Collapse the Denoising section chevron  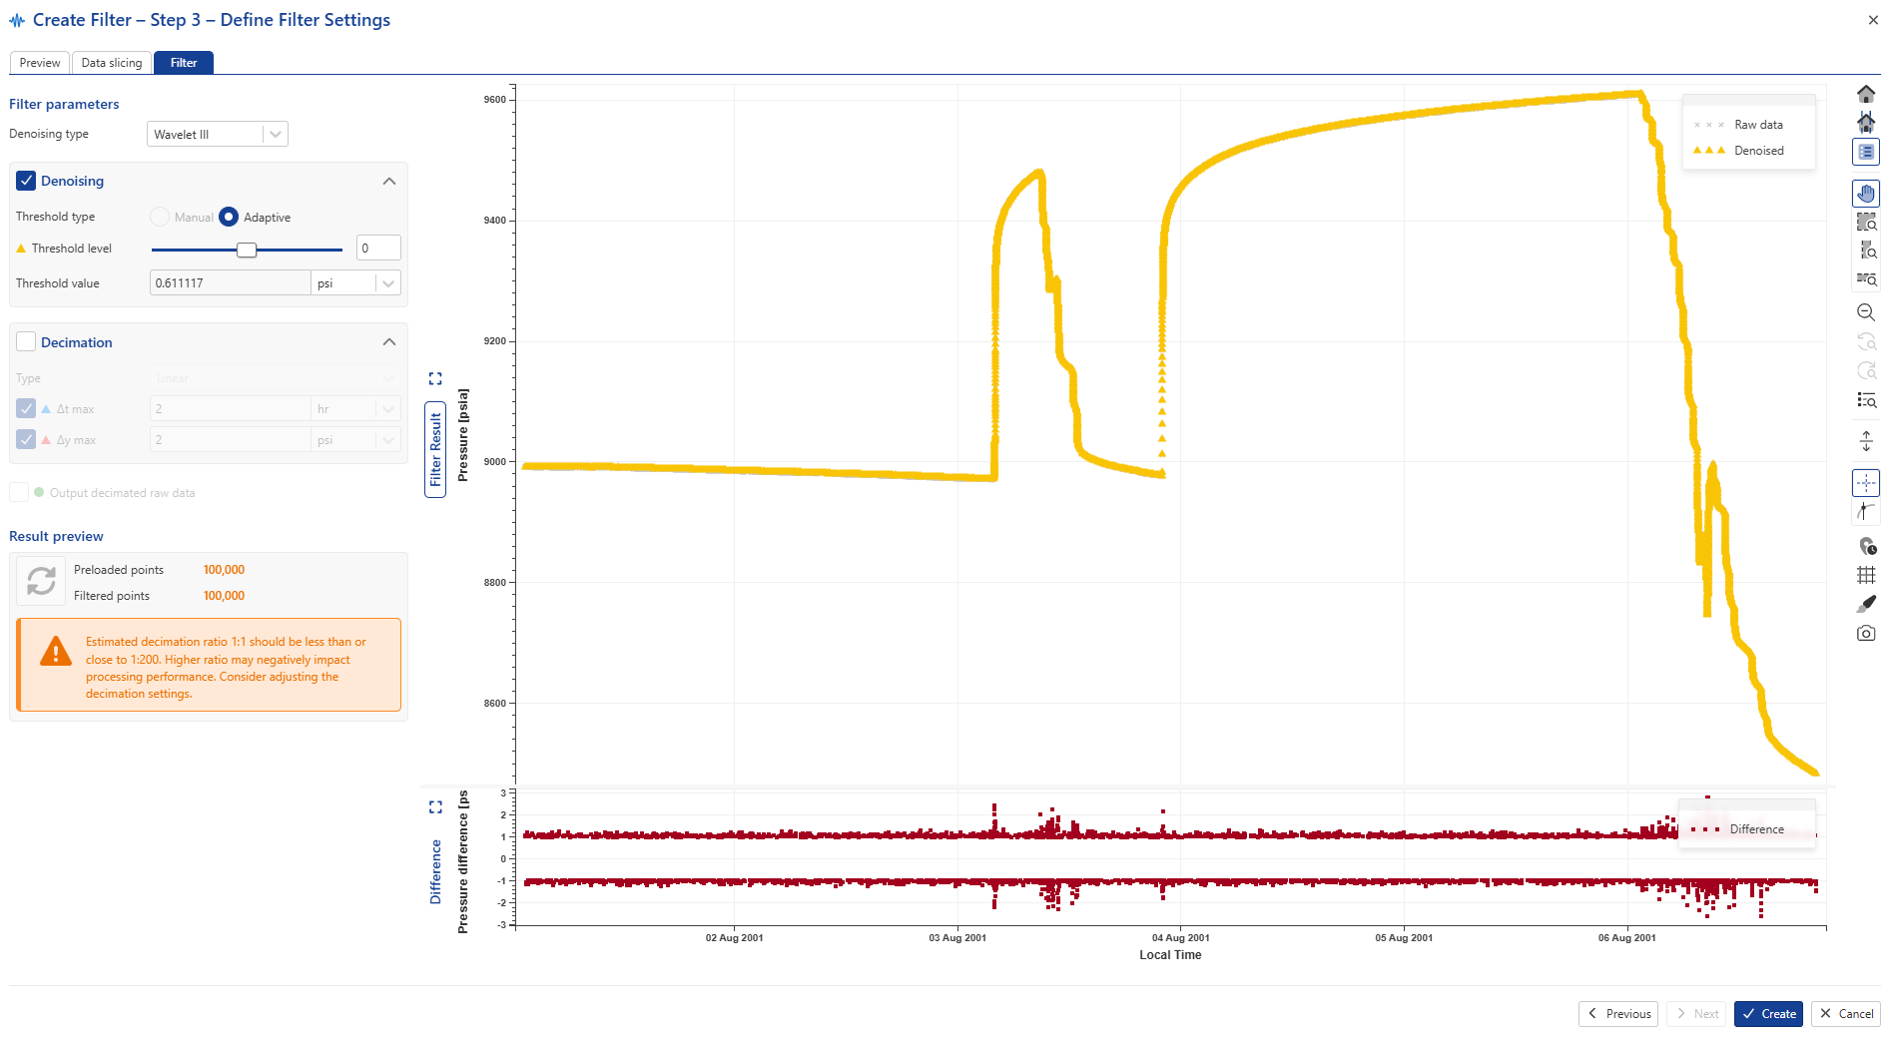pos(389,181)
